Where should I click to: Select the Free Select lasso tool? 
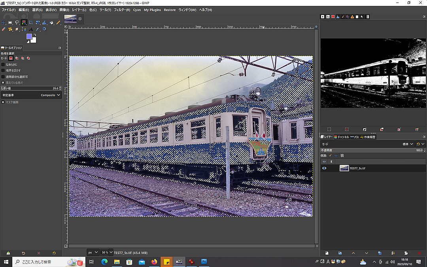[17, 23]
